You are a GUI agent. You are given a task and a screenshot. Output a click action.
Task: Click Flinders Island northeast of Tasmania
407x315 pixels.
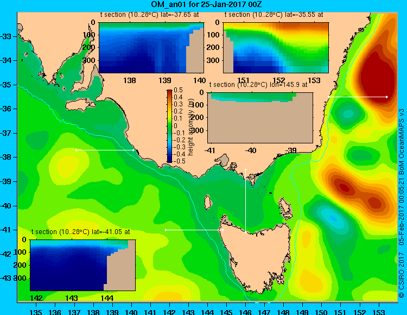pyautogui.click(x=285, y=208)
